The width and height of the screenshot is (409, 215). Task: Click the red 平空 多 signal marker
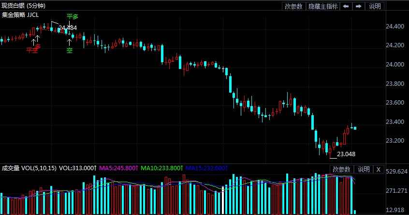click(x=33, y=49)
